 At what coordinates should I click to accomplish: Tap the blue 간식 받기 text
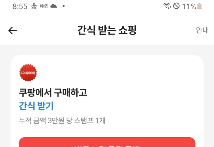click(36, 106)
